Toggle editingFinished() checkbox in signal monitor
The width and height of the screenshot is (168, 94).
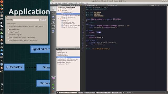pyautogui.click(x=8, y=29)
